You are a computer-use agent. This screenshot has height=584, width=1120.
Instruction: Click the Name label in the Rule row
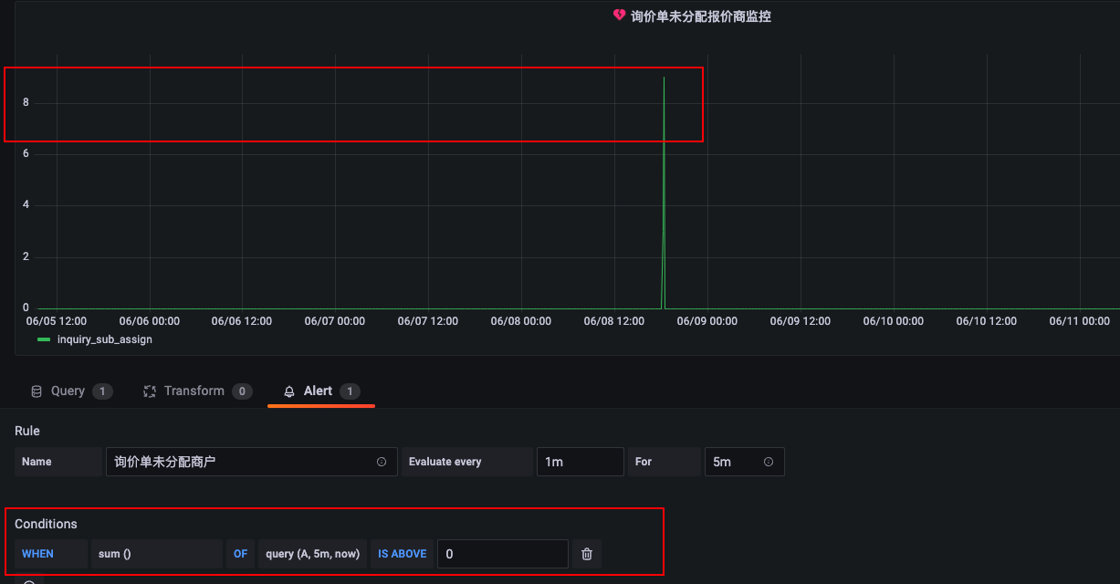37,462
